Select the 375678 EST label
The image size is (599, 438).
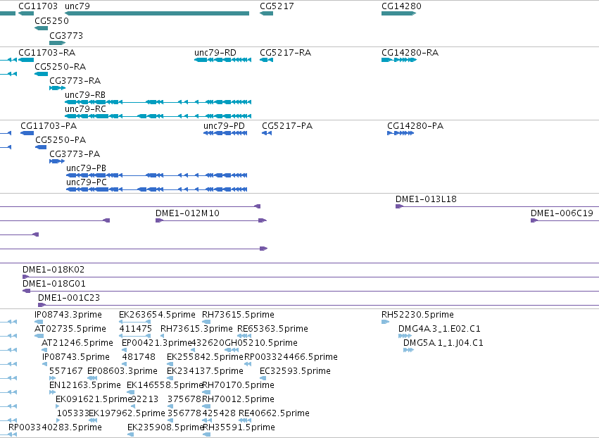tap(184, 399)
